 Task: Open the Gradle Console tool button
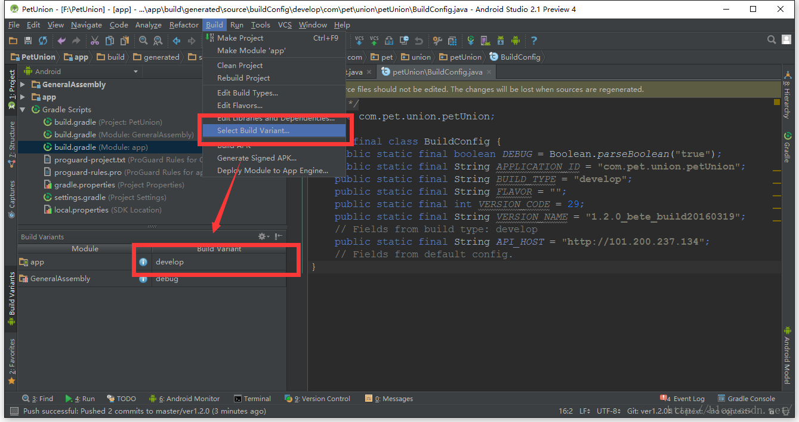[x=746, y=399]
